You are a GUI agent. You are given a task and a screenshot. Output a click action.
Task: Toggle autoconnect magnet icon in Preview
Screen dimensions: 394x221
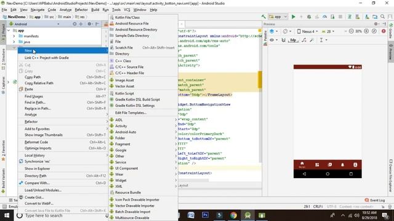click(283, 40)
